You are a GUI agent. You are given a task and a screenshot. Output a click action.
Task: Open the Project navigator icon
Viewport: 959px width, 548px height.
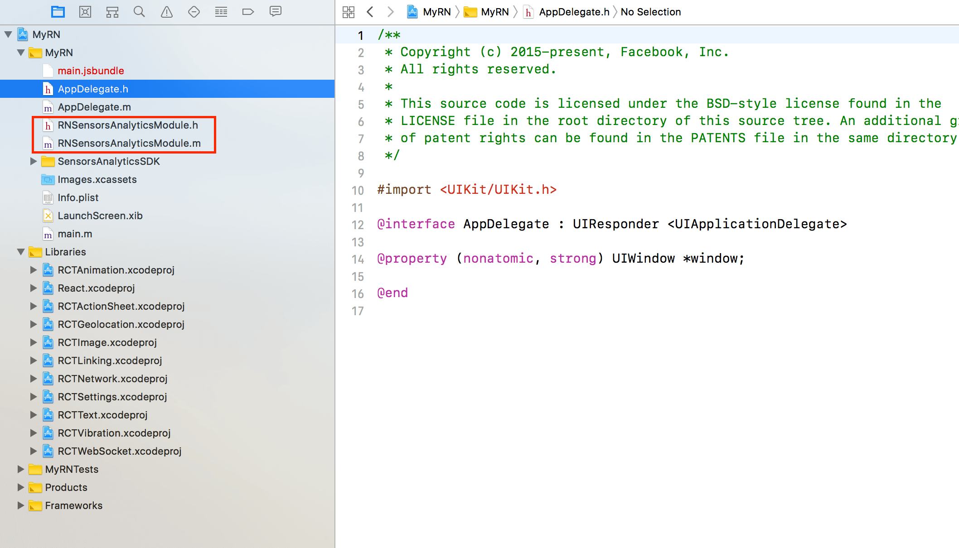pos(58,12)
